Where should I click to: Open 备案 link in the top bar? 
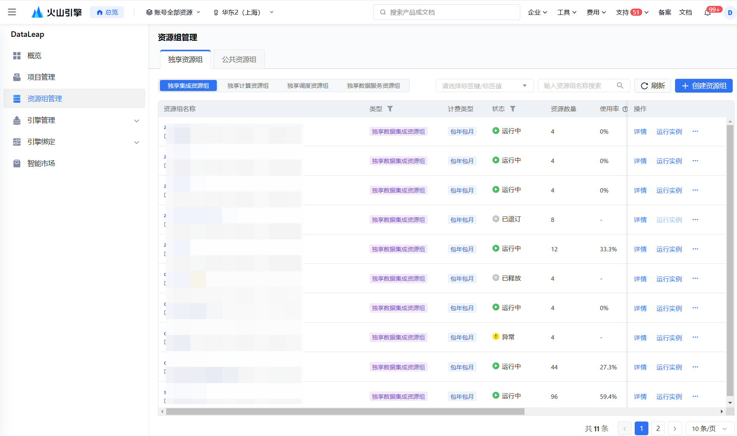coord(665,13)
